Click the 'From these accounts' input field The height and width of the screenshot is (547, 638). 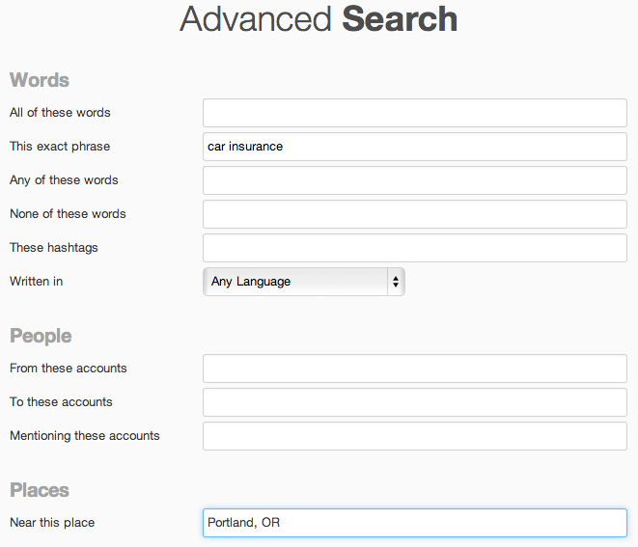pyautogui.click(x=415, y=369)
